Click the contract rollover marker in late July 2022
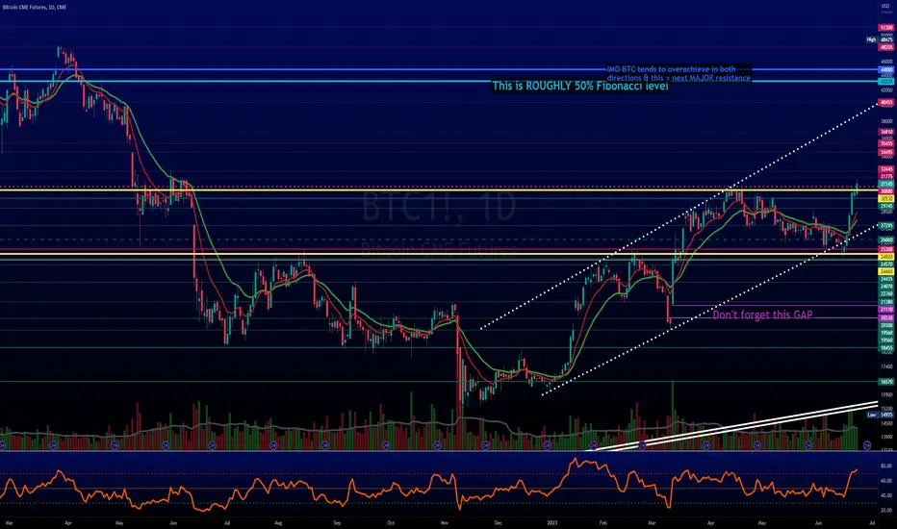The height and width of the screenshot is (529, 897). click(x=273, y=444)
